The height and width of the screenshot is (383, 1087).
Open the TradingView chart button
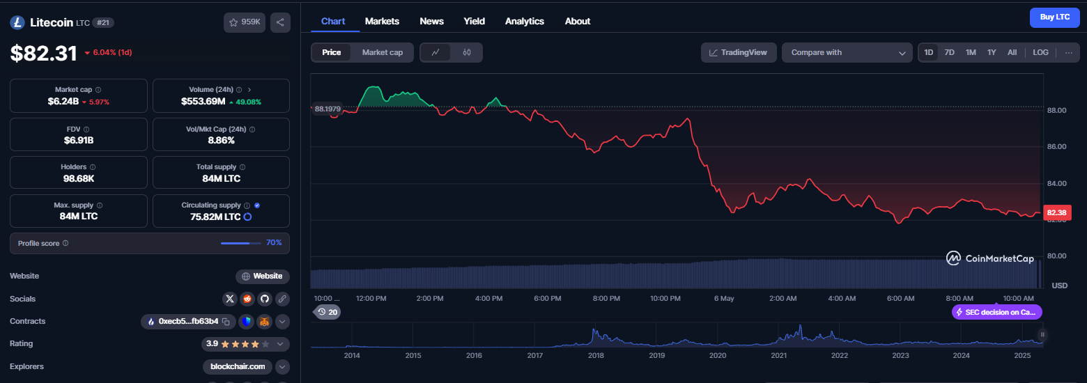coord(739,52)
